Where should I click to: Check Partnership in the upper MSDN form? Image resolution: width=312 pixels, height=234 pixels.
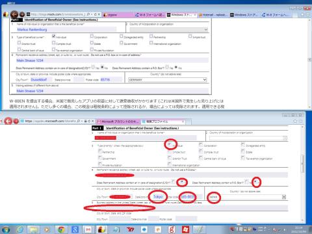pyautogui.click(x=151, y=36)
